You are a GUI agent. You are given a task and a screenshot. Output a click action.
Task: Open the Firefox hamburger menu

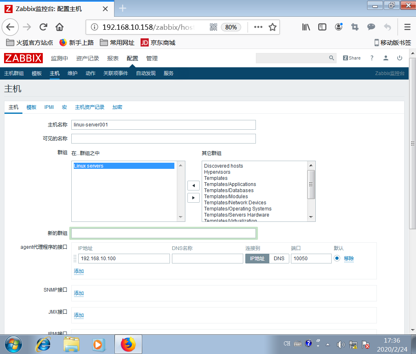(x=407, y=27)
